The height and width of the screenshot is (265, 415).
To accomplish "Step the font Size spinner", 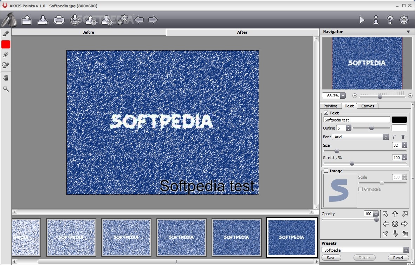I will 404,145.
